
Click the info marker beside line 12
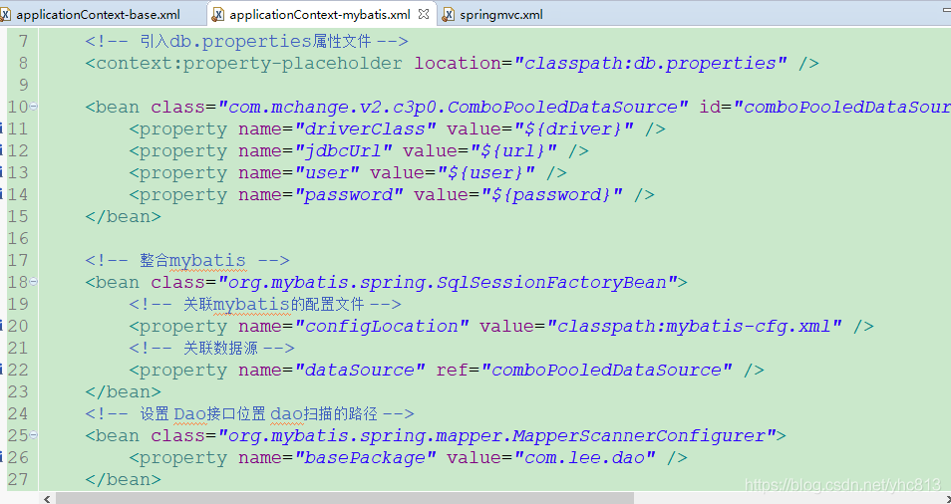coord(3,150)
